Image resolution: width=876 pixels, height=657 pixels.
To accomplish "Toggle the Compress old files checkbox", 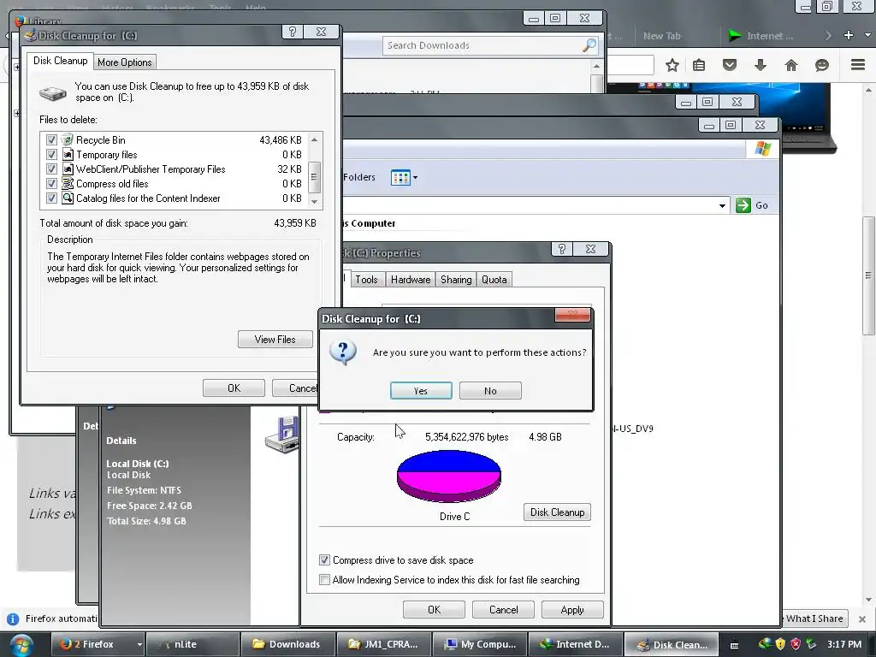I will [51, 184].
